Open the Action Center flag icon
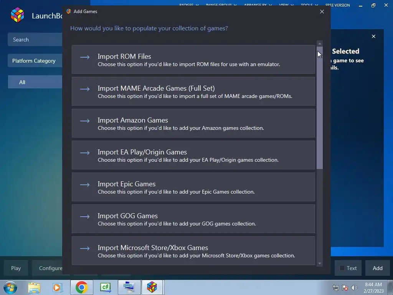 coord(345,288)
